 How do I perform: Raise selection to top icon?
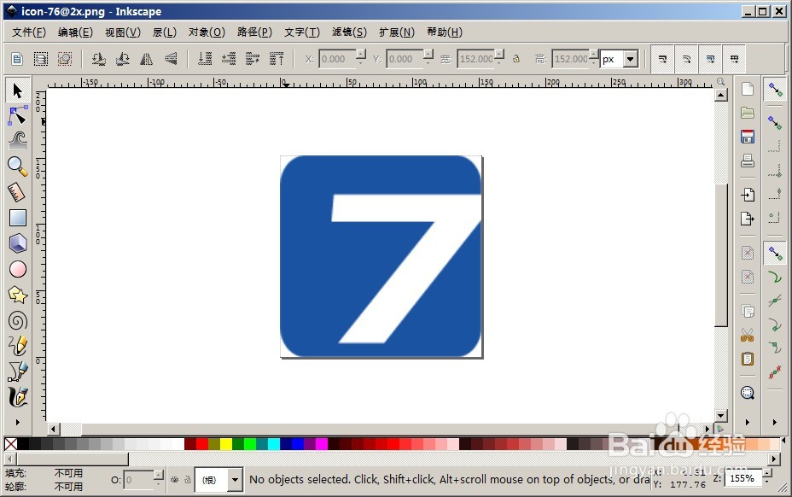[x=277, y=59]
